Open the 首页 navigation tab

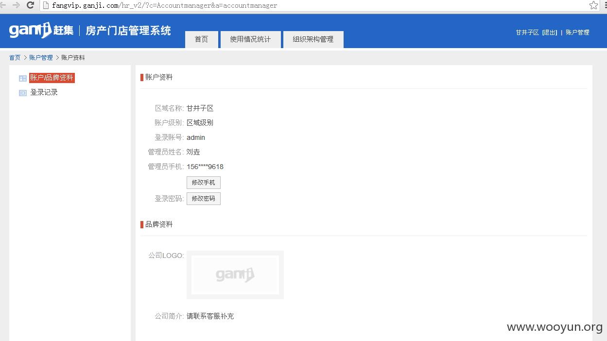[201, 39]
